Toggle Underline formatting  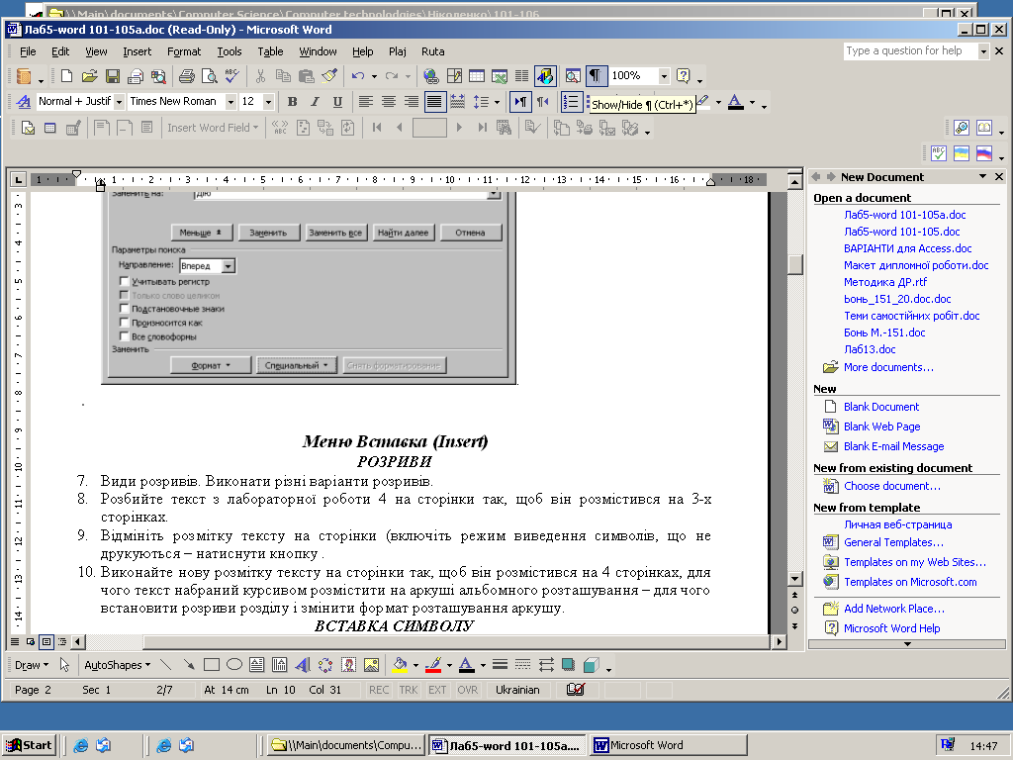337,102
